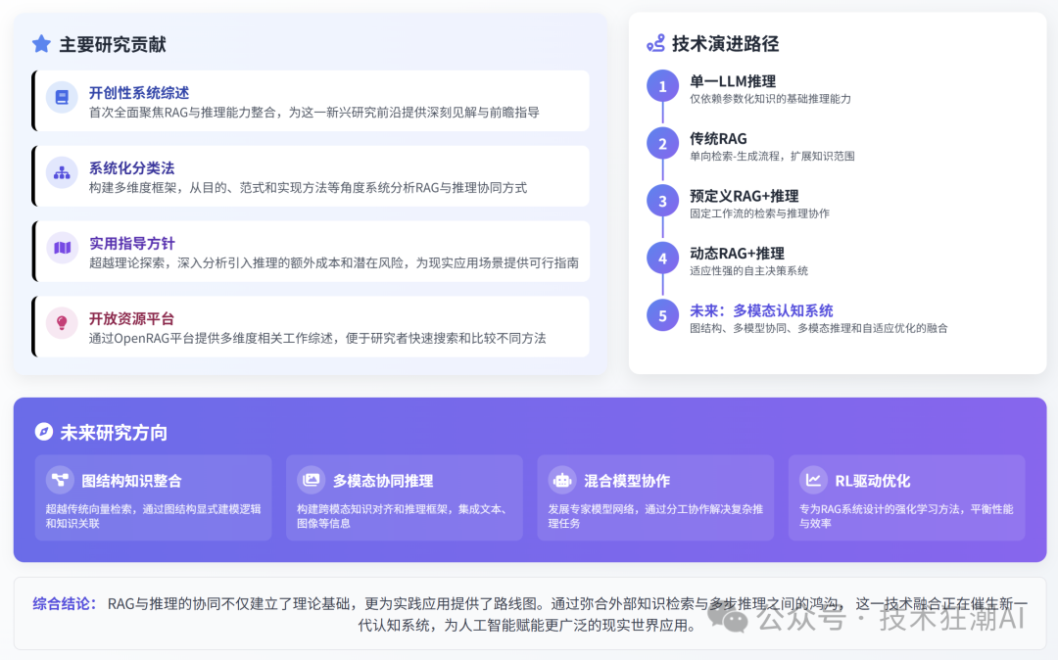Click the graph node icon for 图结构知识整合
Image resolution: width=1058 pixels, height=660 pixels.
pyautogui.click(x=61, y=480)
